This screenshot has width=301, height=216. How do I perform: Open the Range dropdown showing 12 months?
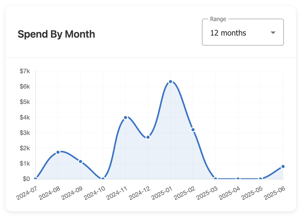(x=242, y=33)
